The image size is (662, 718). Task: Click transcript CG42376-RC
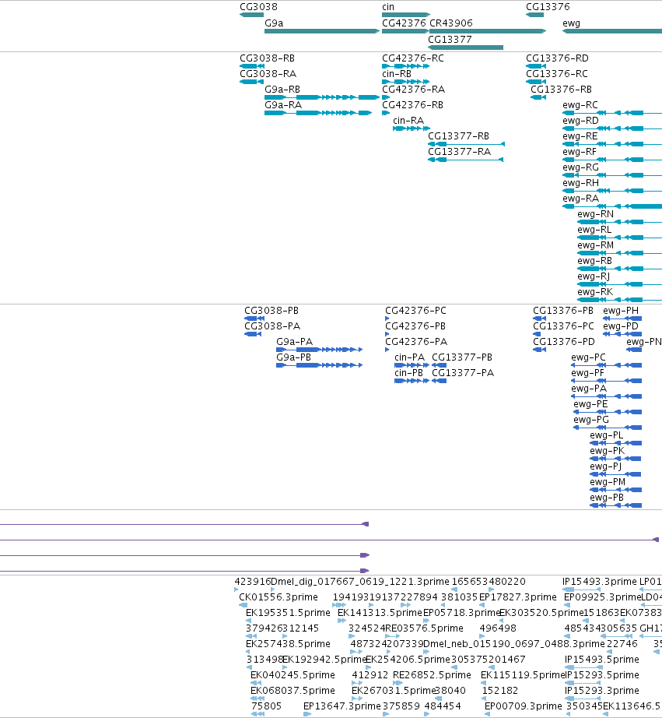pyautogui.click(x=413, y=58)
